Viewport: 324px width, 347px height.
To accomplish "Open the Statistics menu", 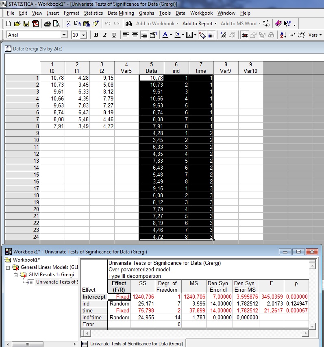I will (x=93, y=13).
